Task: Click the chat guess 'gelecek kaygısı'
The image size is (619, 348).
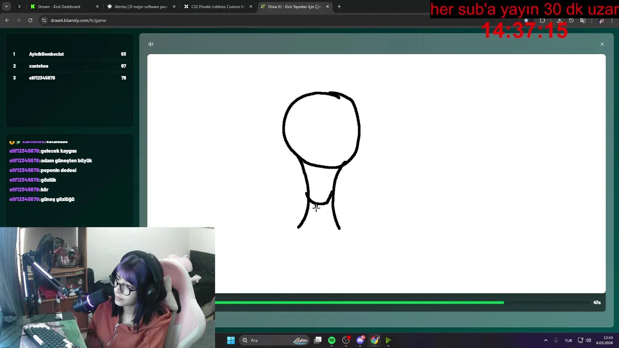Action: [x=59, y=151]
